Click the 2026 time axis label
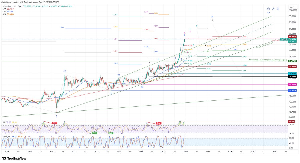 click(185, 152)
